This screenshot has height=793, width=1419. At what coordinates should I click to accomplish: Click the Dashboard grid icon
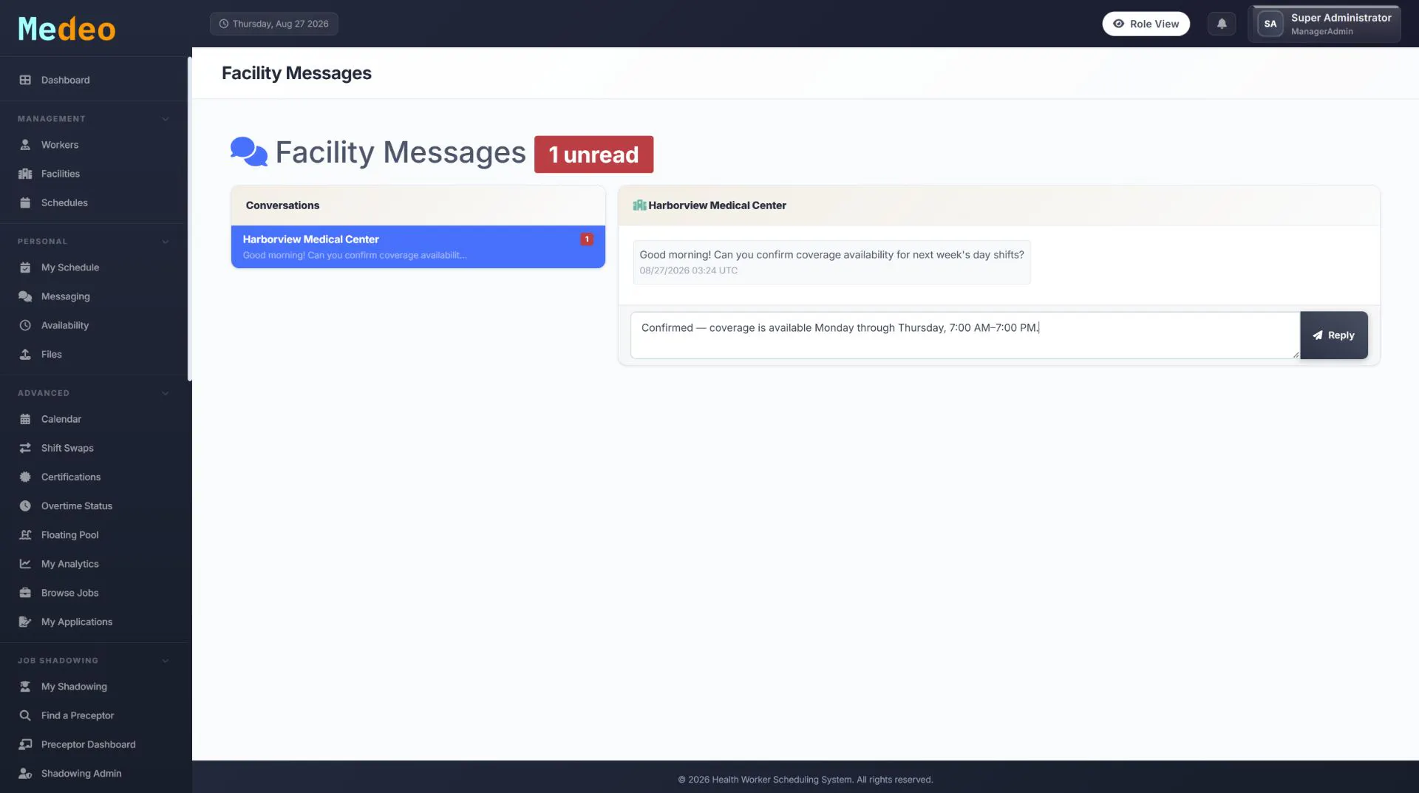point(25,80)
